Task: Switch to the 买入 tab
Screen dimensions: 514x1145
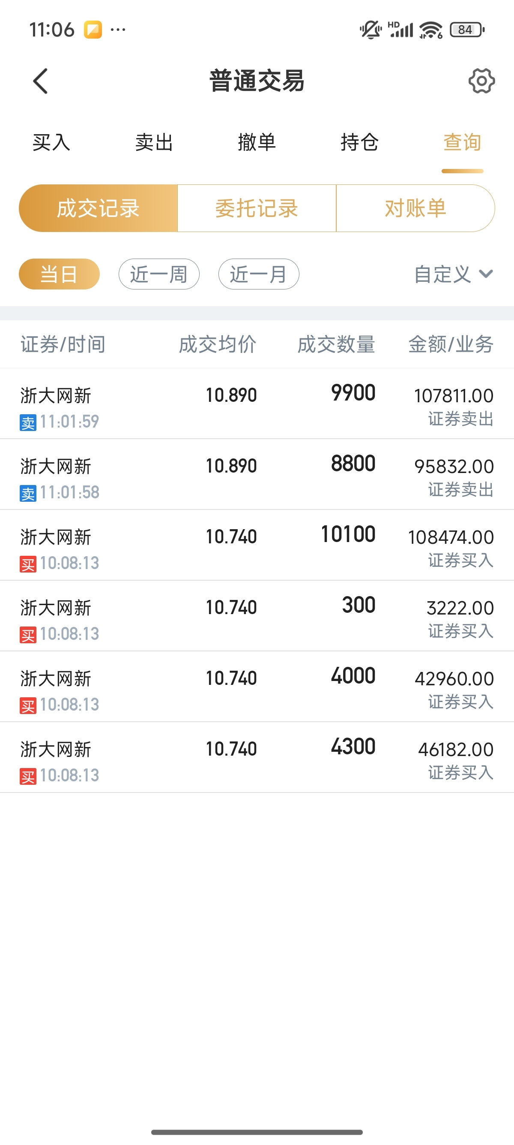Action: (x=51, y=143)
